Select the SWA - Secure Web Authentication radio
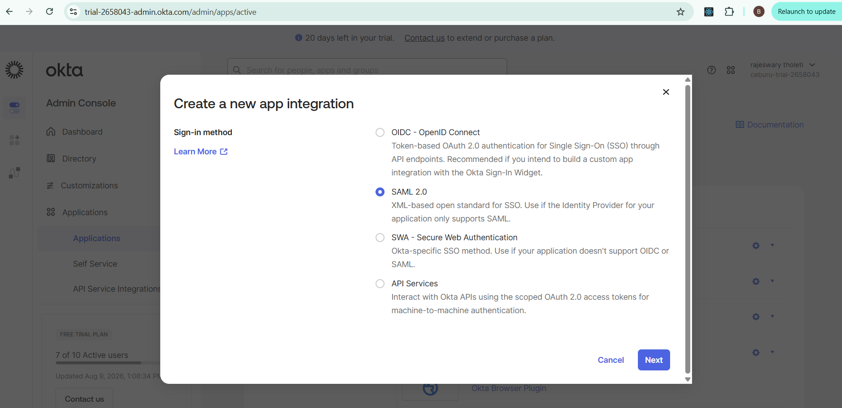Screen dimensions: 842x408 (x=380, y=238)
